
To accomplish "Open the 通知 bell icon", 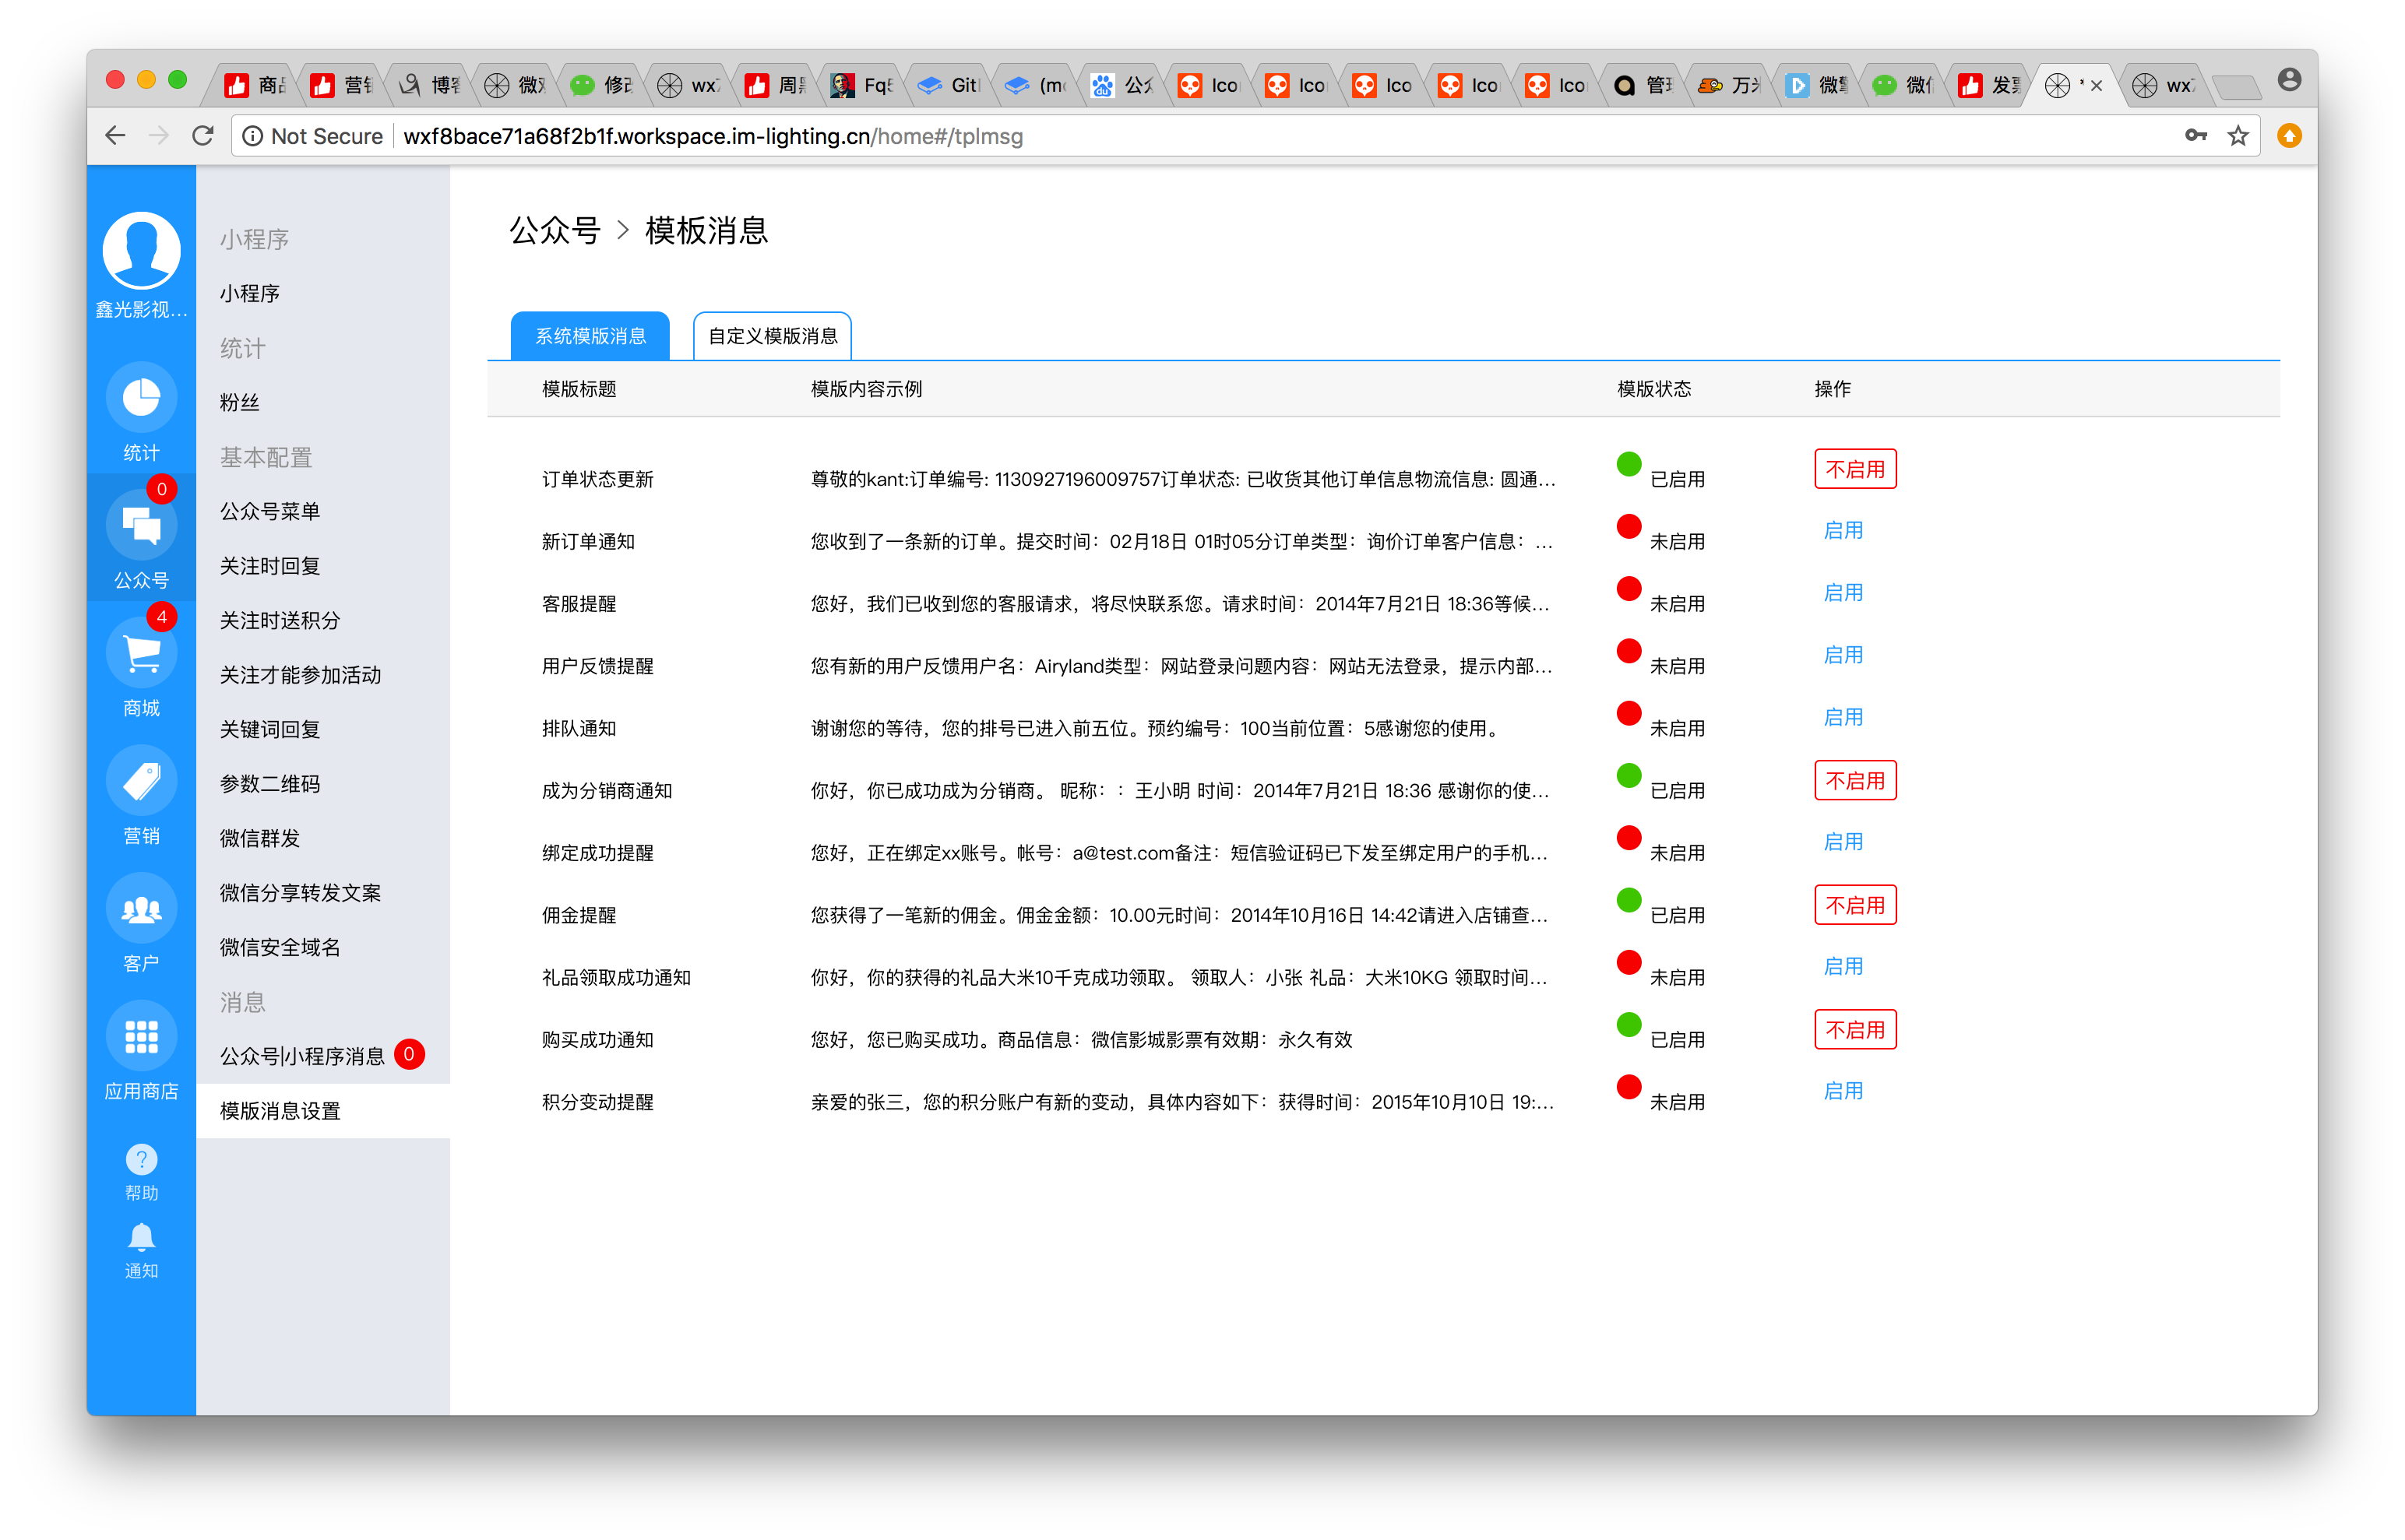I will [x=141, y=1238].
